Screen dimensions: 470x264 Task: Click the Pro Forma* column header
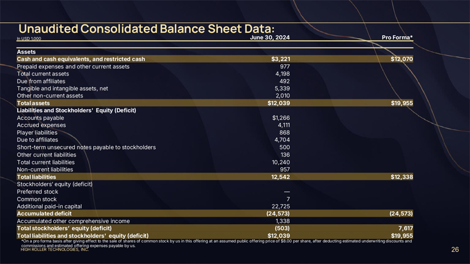coord(397,38)
